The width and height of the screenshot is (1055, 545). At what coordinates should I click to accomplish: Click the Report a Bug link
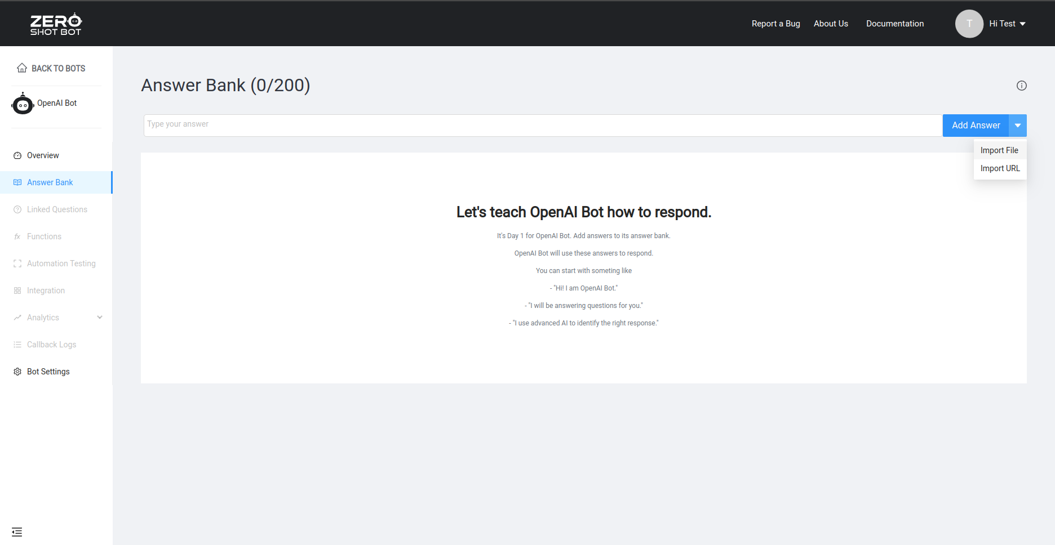coord(775,24)
